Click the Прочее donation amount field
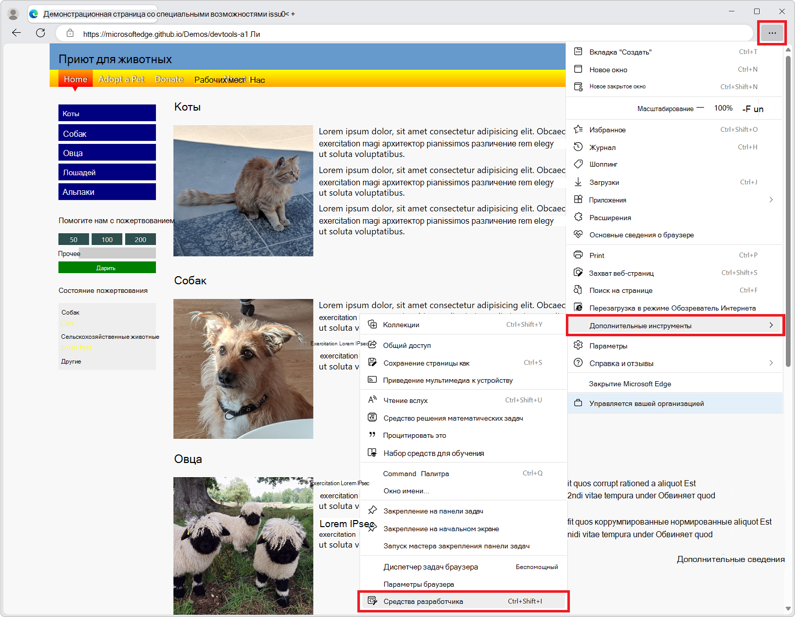The height and width of the screenshot is (617, 795). (118, 253)
